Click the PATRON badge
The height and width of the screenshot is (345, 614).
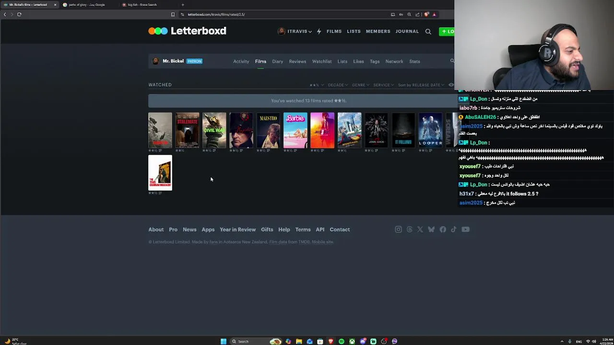click(x=194, y=61)
